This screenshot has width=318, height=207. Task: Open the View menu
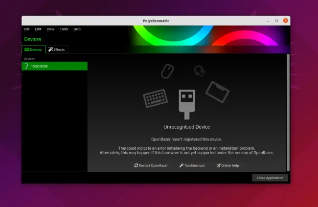pos(50,29)
